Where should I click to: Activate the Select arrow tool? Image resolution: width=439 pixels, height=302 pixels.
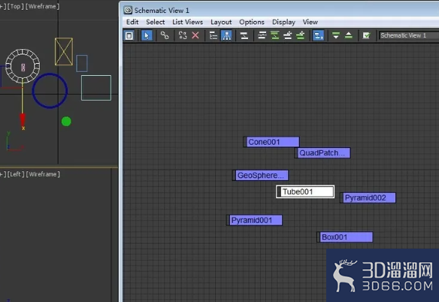[147, 35]
